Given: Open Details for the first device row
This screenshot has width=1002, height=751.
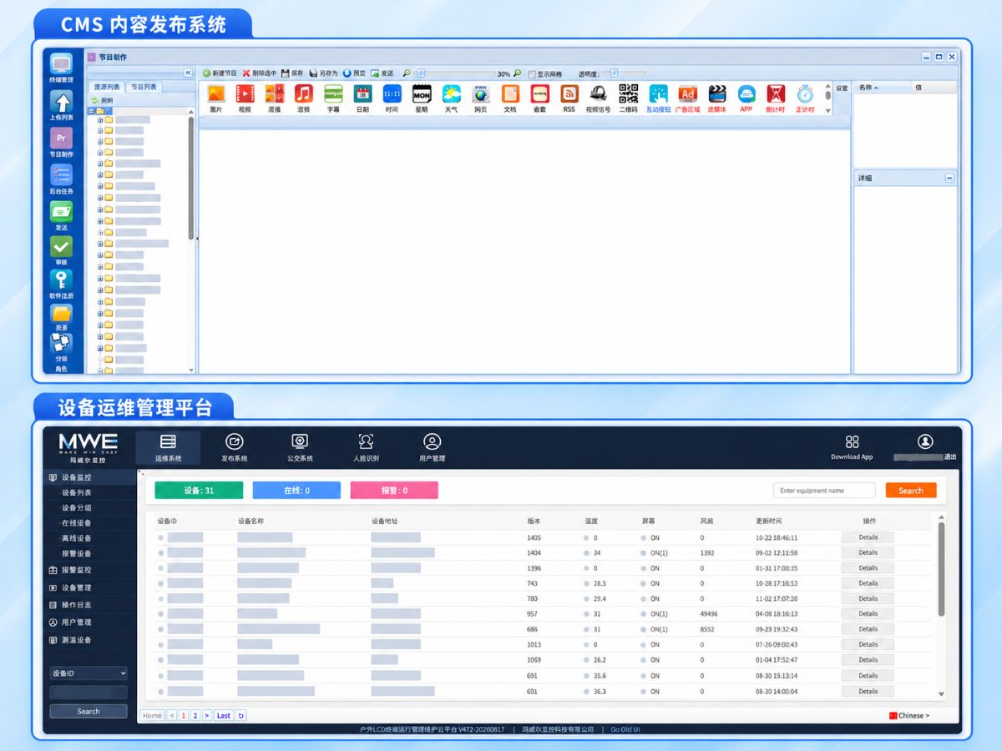Looking at the screenshot, I should [x=868, y=537].
